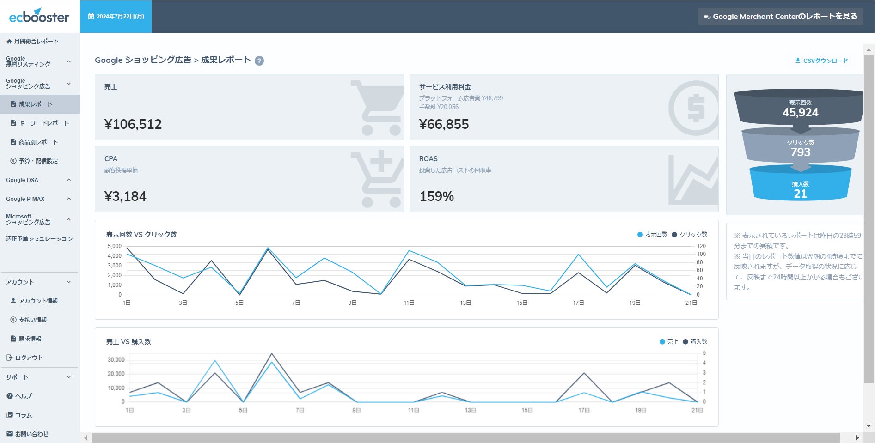875x443 pixels.
Task: Open the help question mark icon
Action: tap(259, 61)
